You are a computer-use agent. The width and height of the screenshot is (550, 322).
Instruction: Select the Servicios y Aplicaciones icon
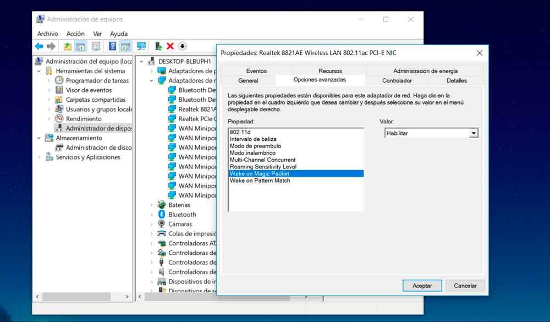pos(49,157)
